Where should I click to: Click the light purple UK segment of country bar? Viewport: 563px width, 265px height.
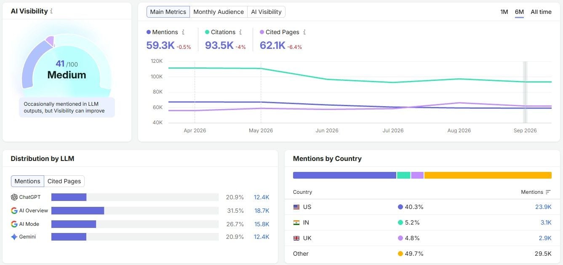[x=417, y=175]
